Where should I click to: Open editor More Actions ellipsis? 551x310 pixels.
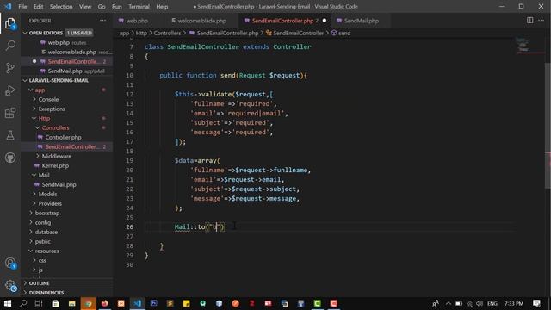(x=541, y=21)
